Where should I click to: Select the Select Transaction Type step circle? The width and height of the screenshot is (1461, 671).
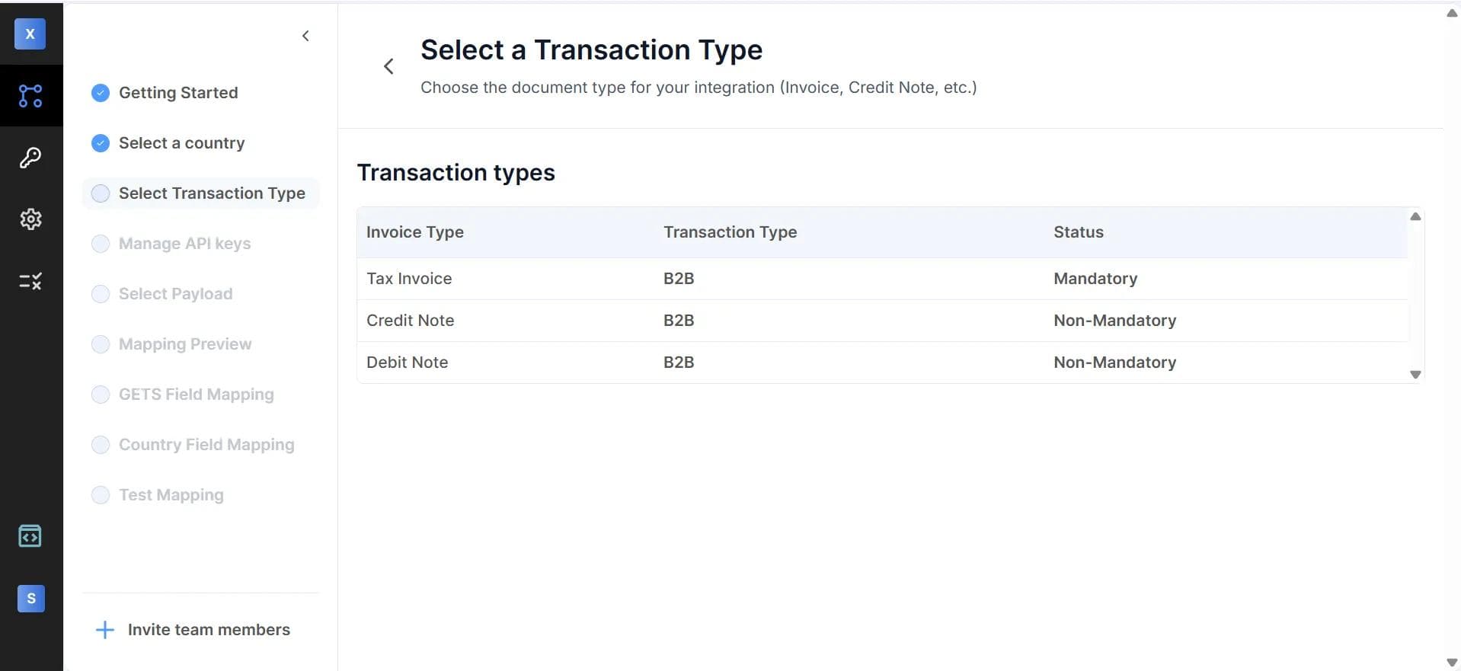tap(100, 193)
